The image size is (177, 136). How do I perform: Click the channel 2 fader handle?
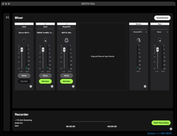pos(43,50)
